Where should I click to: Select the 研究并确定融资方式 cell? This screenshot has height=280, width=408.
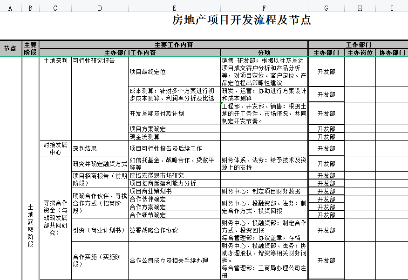[100, 164]
